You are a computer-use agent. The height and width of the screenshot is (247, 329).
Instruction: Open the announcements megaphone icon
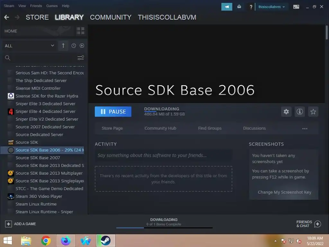[227, 7]
